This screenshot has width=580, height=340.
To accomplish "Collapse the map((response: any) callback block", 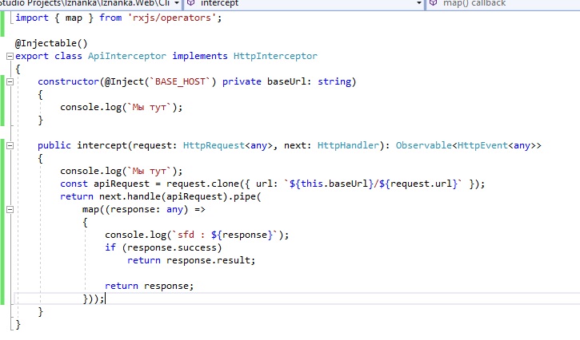I will [10, 209].
